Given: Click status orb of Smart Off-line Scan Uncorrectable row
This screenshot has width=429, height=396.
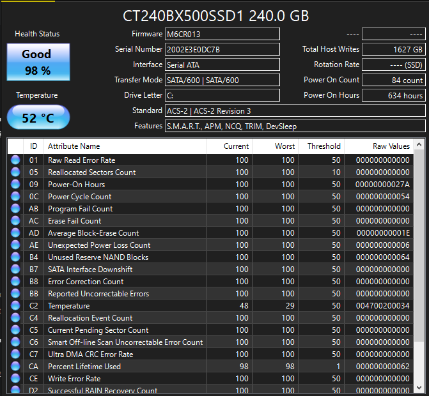Looking at the screenshot, I should coord(15,342).
